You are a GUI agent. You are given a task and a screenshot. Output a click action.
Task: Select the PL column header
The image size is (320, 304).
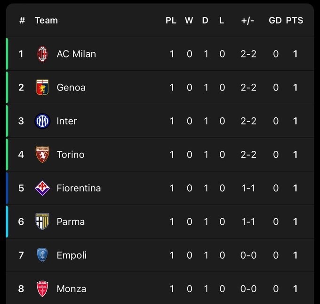pyautogui.click(x=171, y=20)
